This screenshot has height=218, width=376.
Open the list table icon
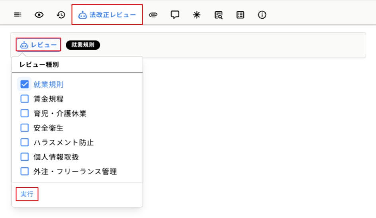[240, 15]
